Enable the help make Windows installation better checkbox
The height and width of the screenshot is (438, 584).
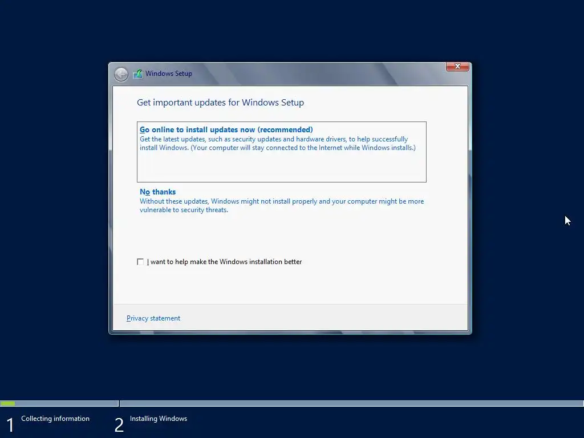[x=140, y=262]
